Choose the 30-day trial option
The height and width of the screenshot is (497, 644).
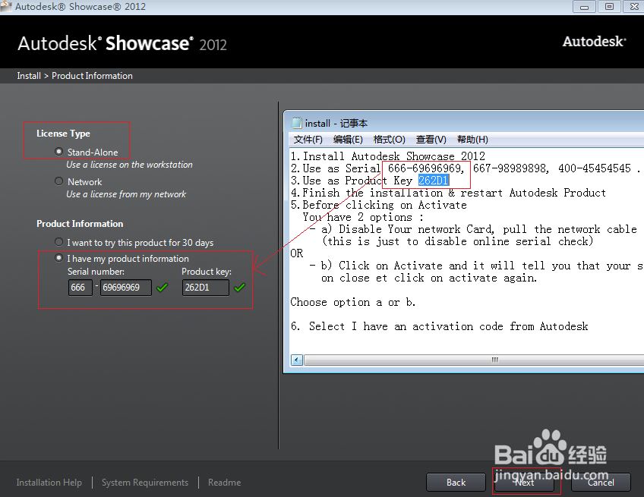coord(58,242)
